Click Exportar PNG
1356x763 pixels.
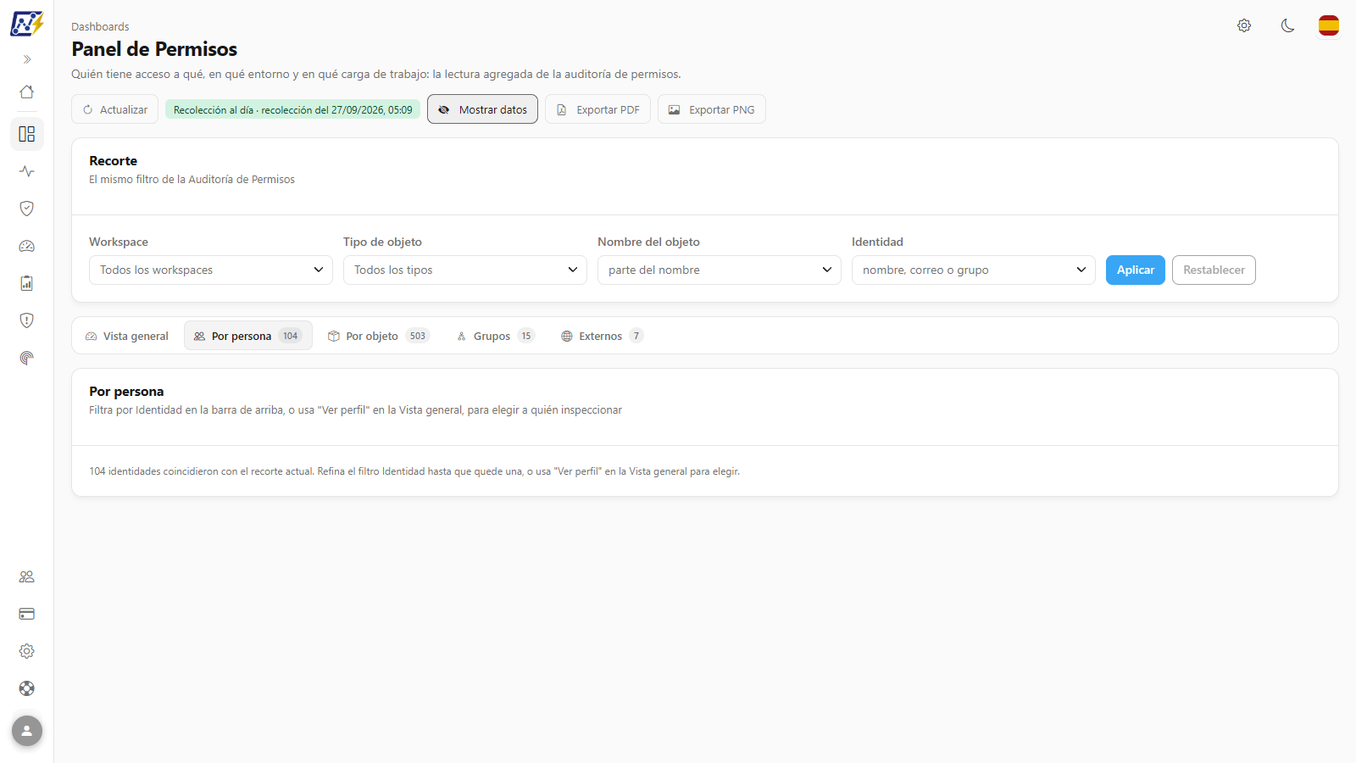712,109
